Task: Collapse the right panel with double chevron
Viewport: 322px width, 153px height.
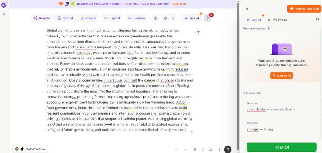Action: point(247,9)
